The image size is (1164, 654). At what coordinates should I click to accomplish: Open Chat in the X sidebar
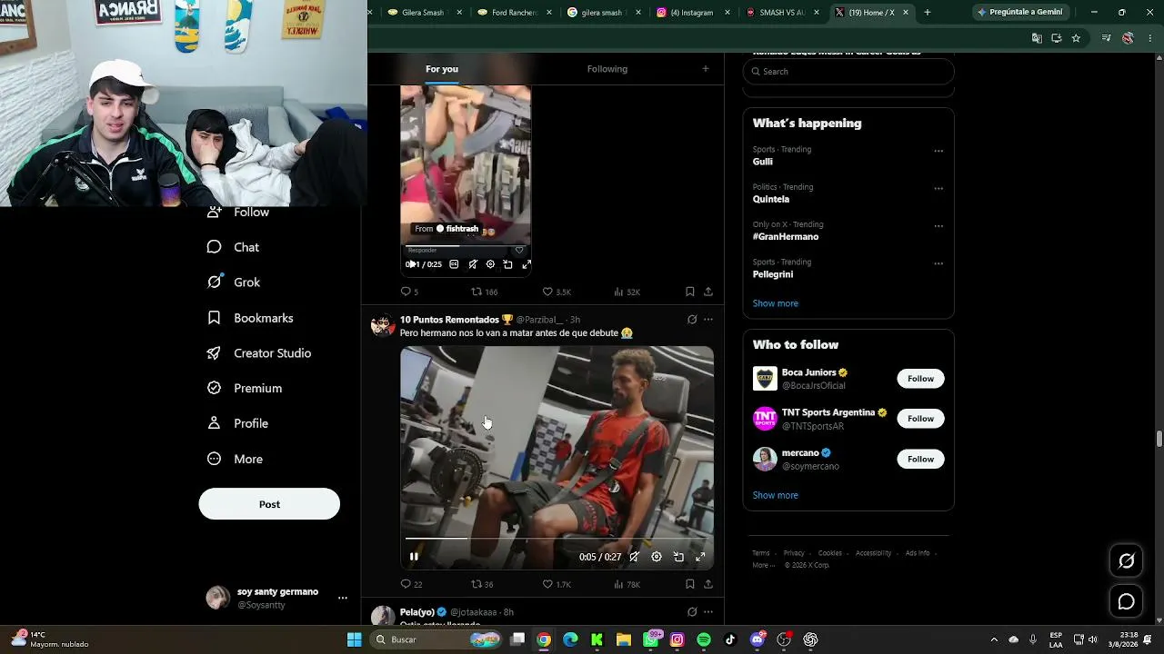pyautogui.click(x=233, y=247)
